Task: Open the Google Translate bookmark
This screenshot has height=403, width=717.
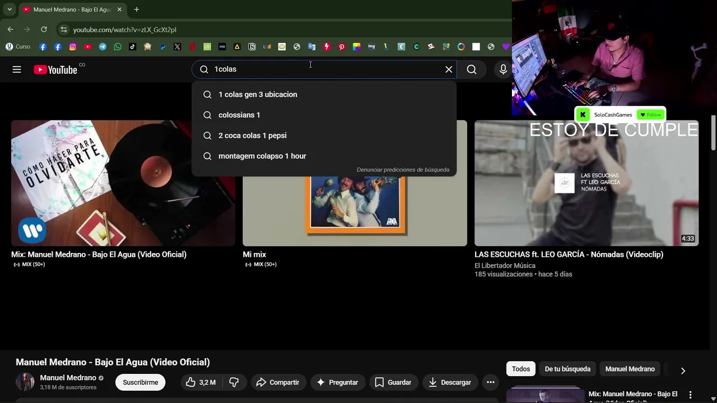Action: [312, 47]
